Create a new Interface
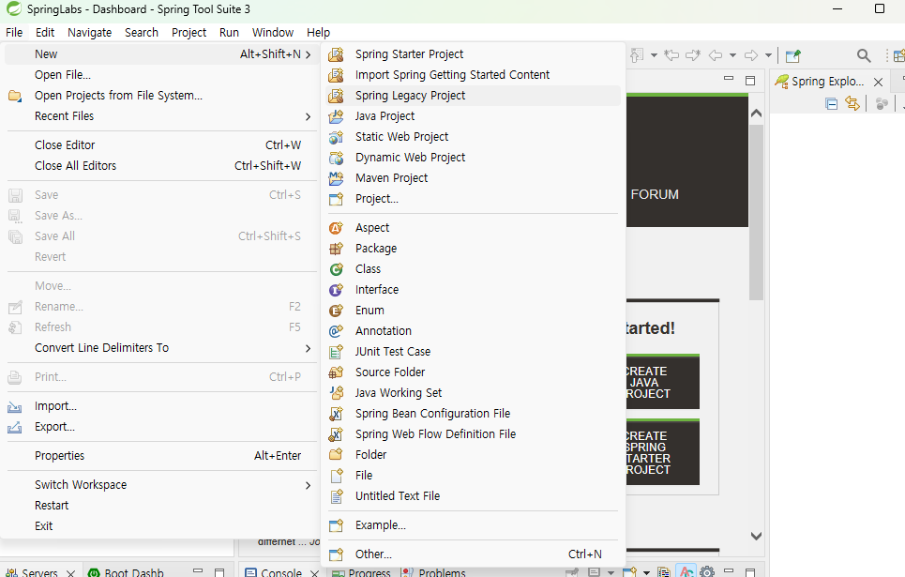Image resolution: width=905 pixels, height=577 pixels. tap(473, 290)
